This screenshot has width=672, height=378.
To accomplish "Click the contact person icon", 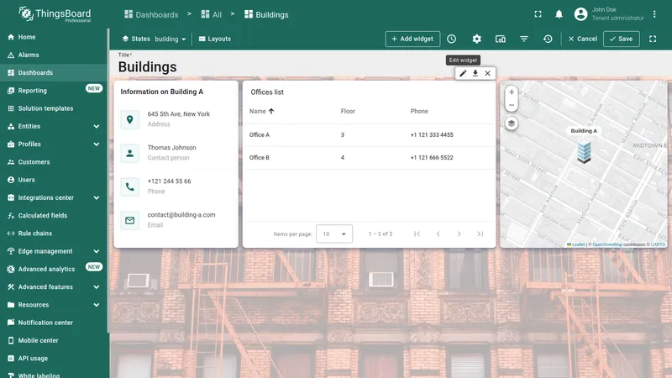I will [x=130, y=153].
